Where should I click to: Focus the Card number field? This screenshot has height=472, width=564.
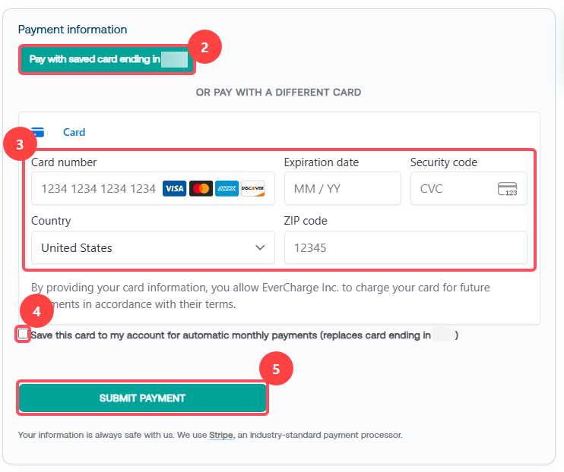point(154,188)
